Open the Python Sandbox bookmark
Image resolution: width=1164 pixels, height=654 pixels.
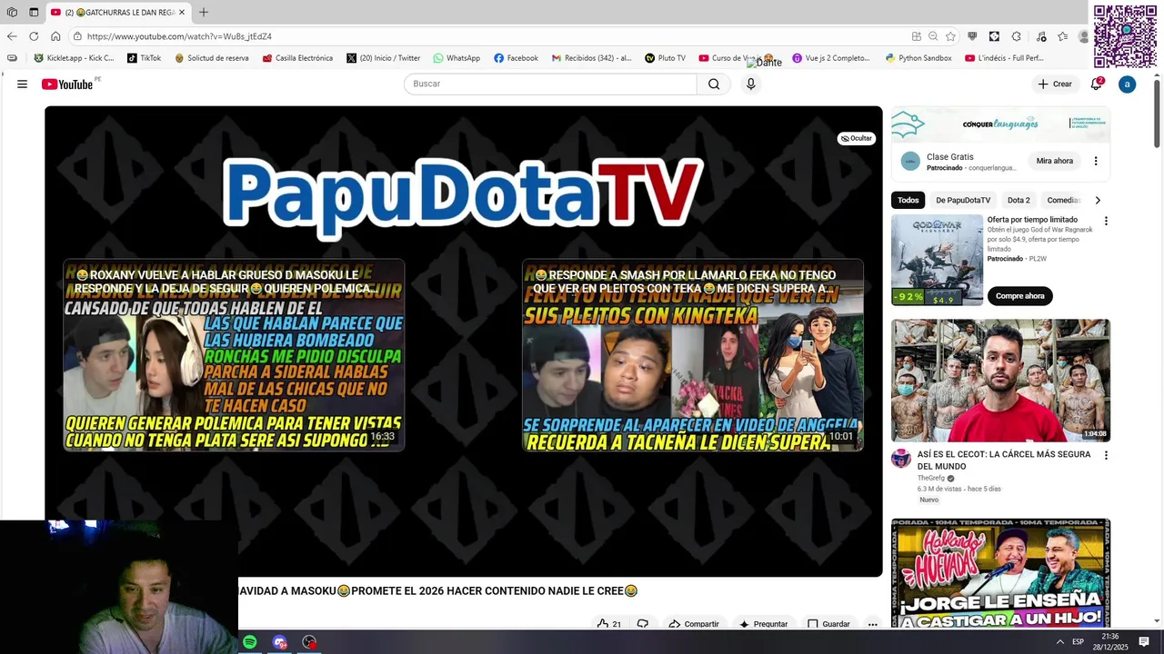918,58
